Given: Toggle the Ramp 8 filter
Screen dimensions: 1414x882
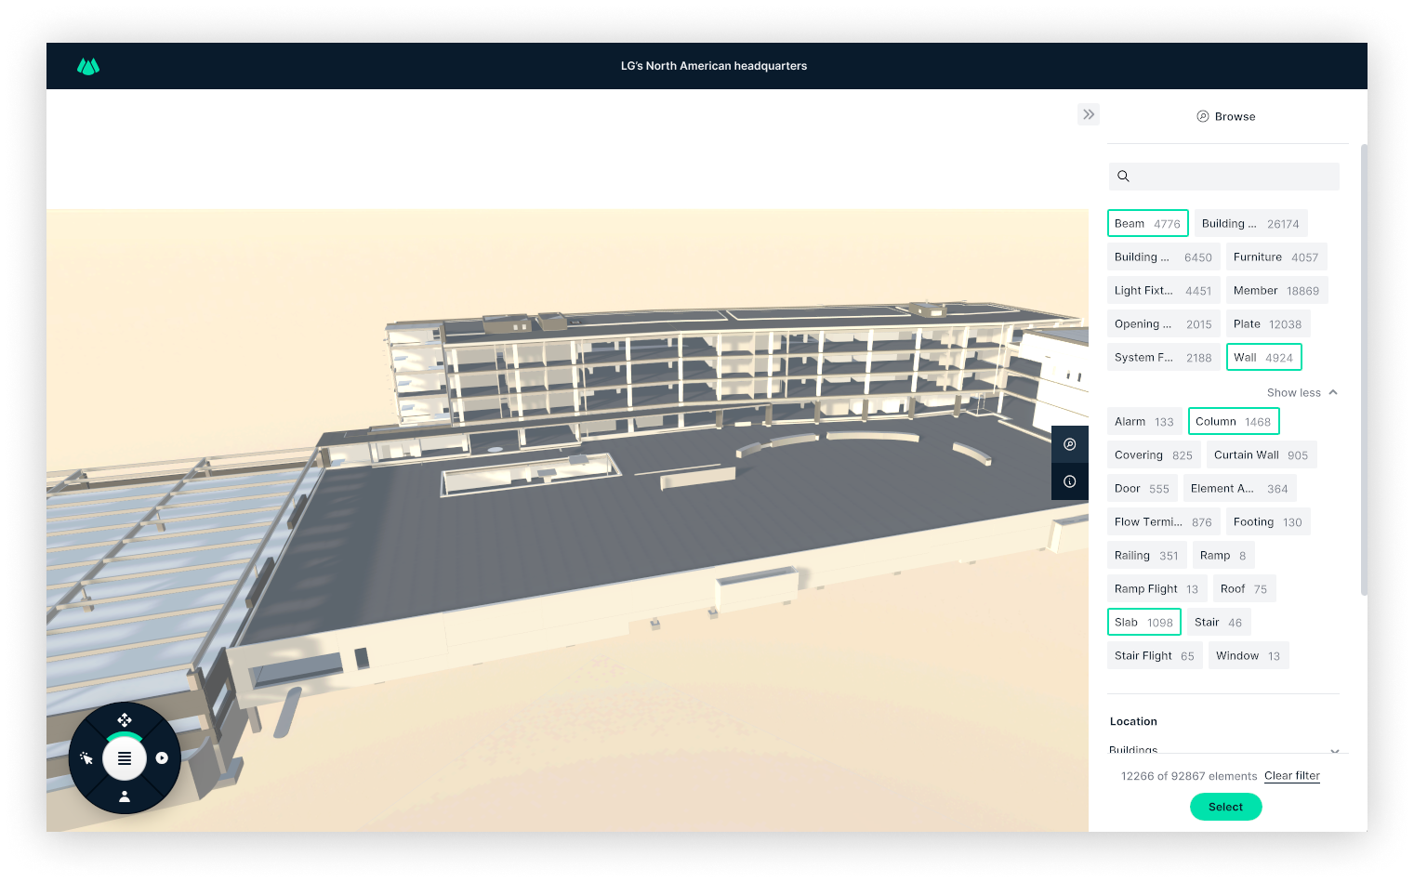Looking at the screenshot, I should [x=1223, y=555].
